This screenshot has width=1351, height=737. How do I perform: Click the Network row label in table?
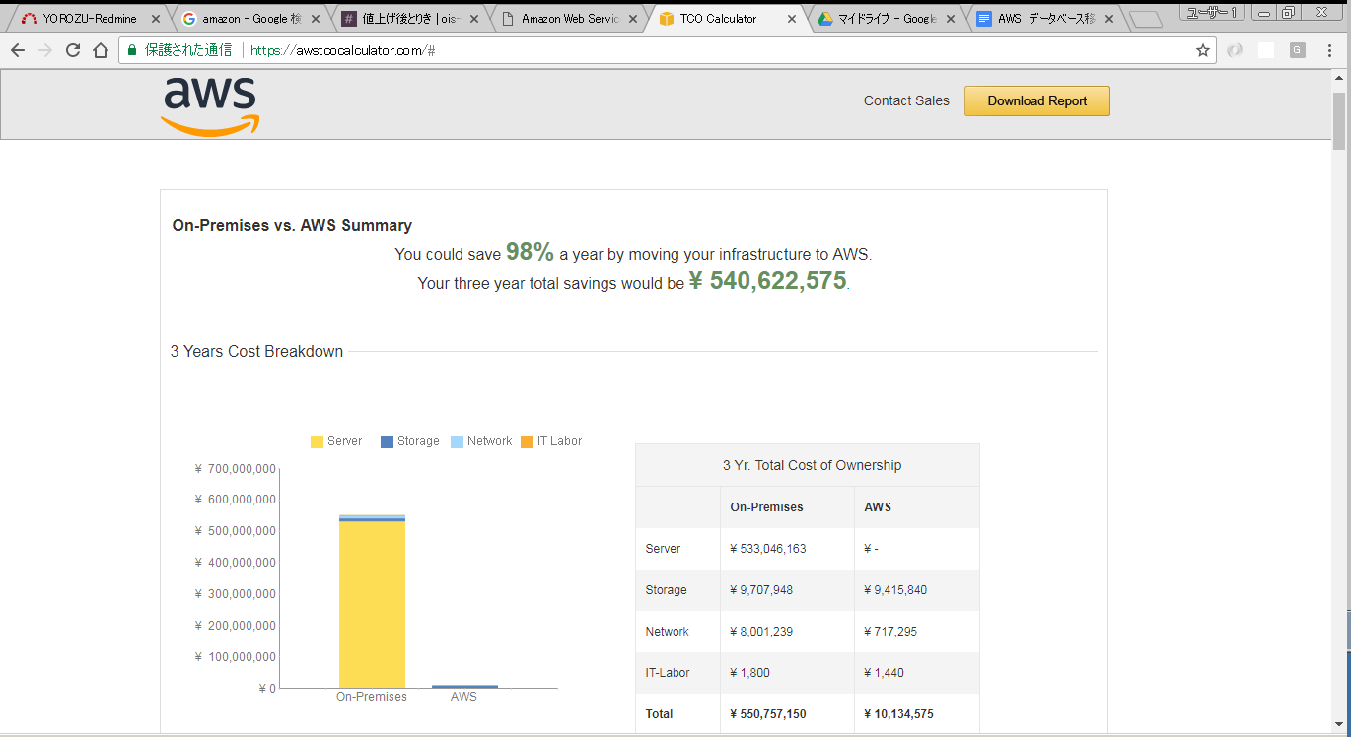667,632
